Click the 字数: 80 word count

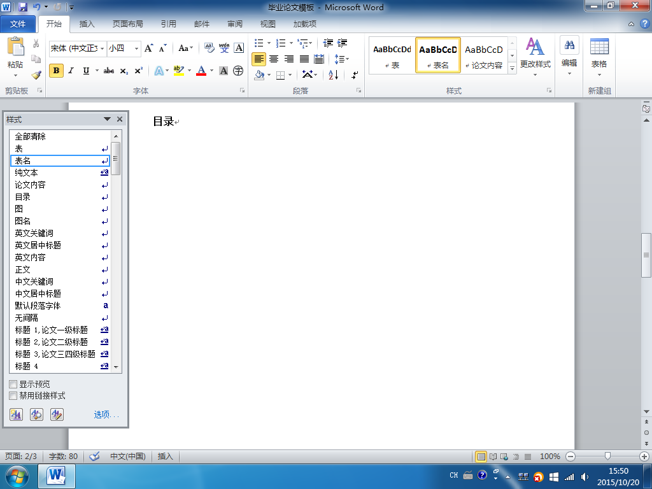[63, 456]
